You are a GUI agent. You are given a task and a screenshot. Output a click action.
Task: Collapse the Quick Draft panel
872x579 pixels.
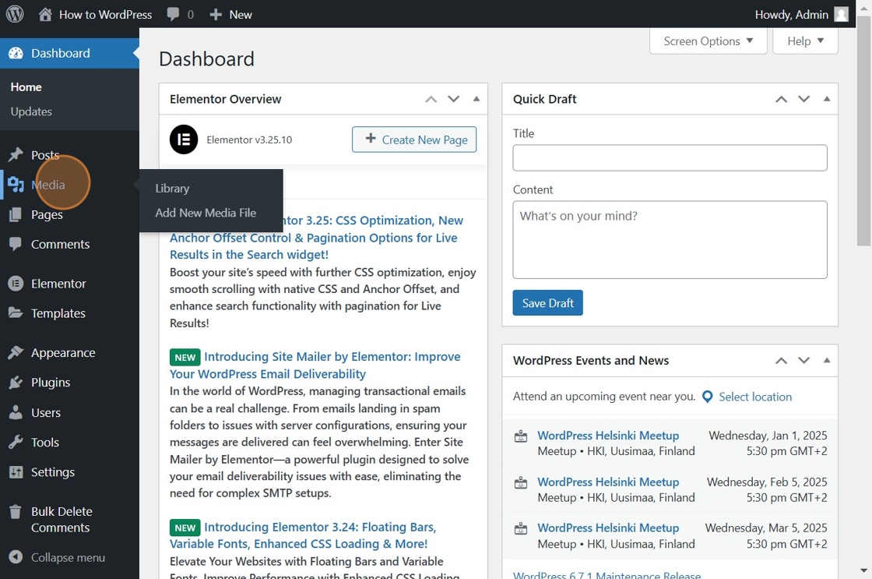pos(827,99)
